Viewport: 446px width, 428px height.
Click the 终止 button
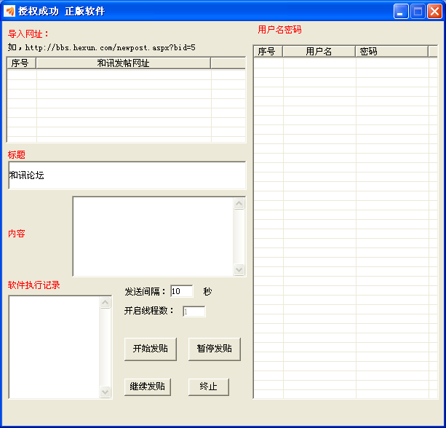209,387
